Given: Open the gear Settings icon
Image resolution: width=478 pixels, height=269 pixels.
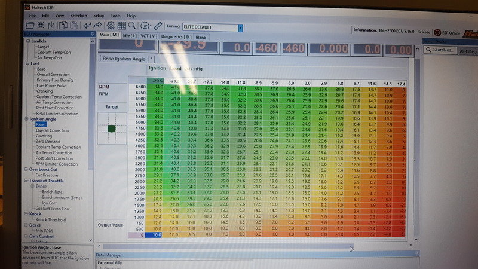Looking at the screenshot, I should [x=111, y=25].
